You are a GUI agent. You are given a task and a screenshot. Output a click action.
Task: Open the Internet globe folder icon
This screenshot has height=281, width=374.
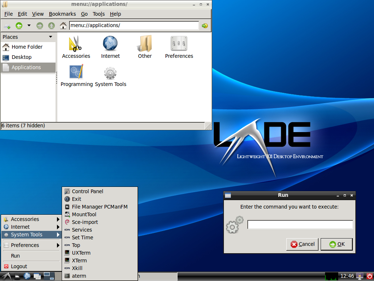point(110,44)
